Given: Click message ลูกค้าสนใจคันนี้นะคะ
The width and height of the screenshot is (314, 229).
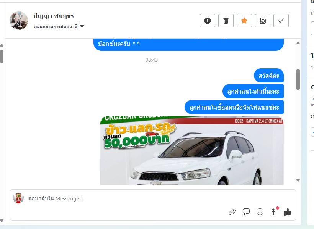Looking at the screenshot, I should click(253, 91).
